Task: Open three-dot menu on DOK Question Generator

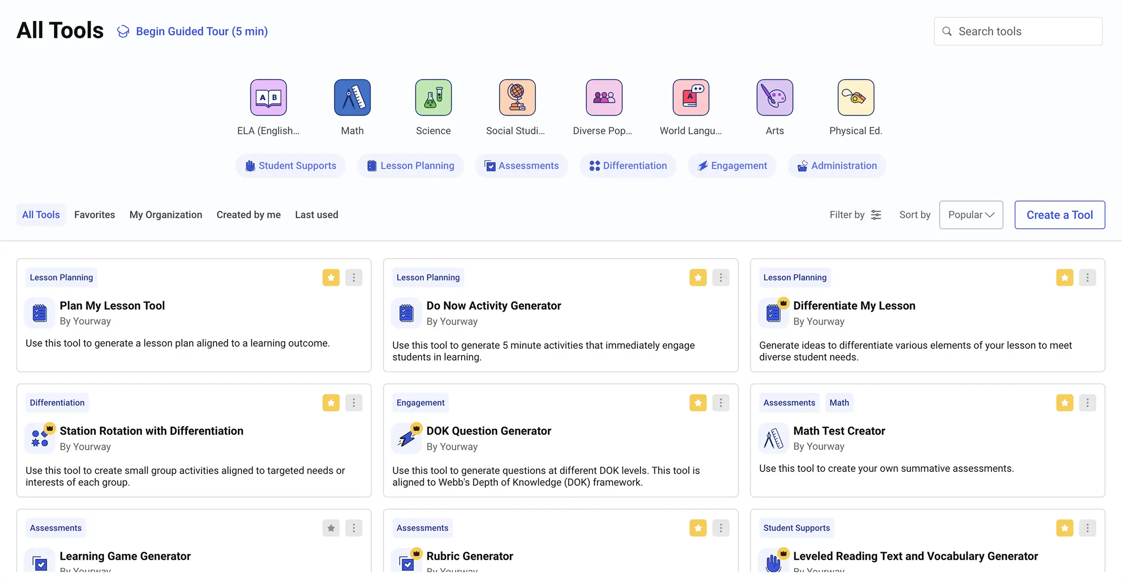Action: [720, 403]
